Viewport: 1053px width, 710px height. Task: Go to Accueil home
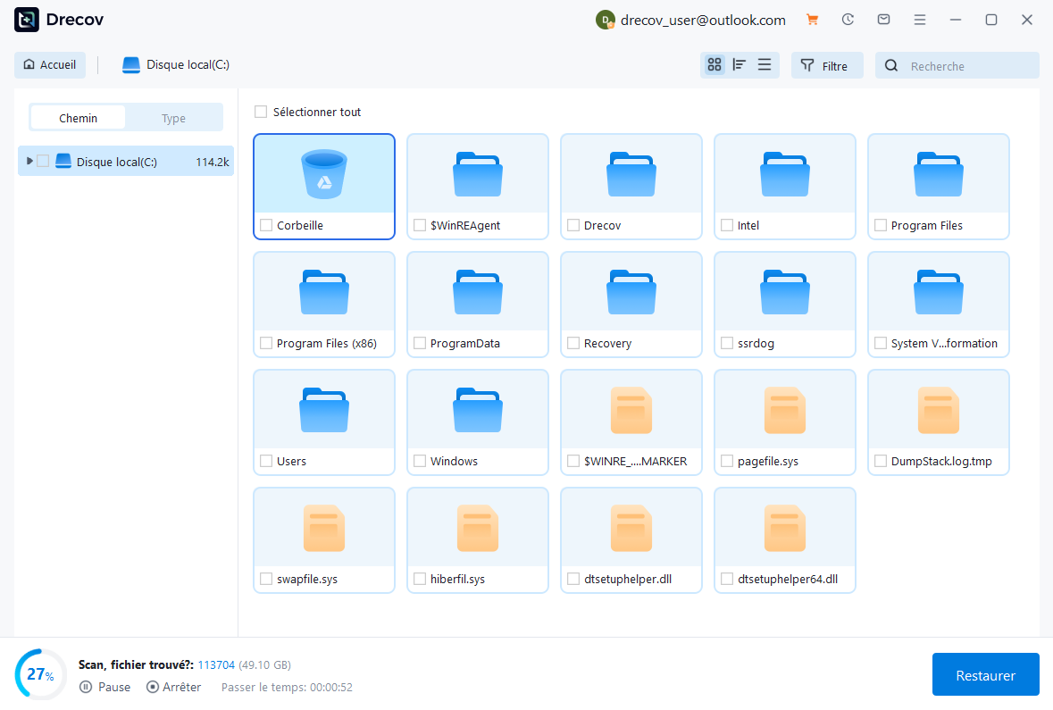(50, 64)
